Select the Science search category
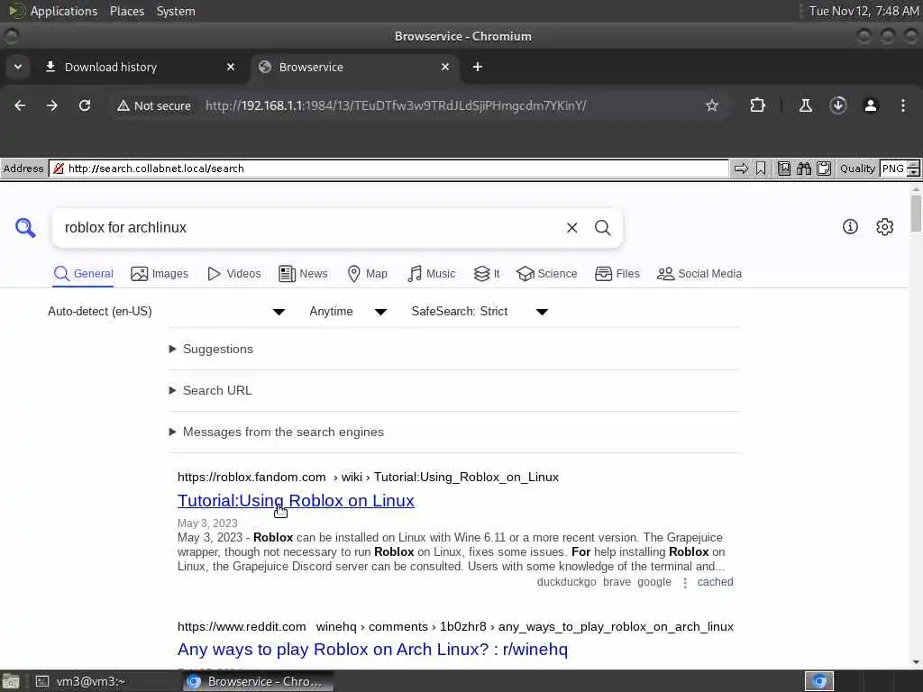Viewport: 923px width, 692px height. pyautogui.click(x=547, y=274)
